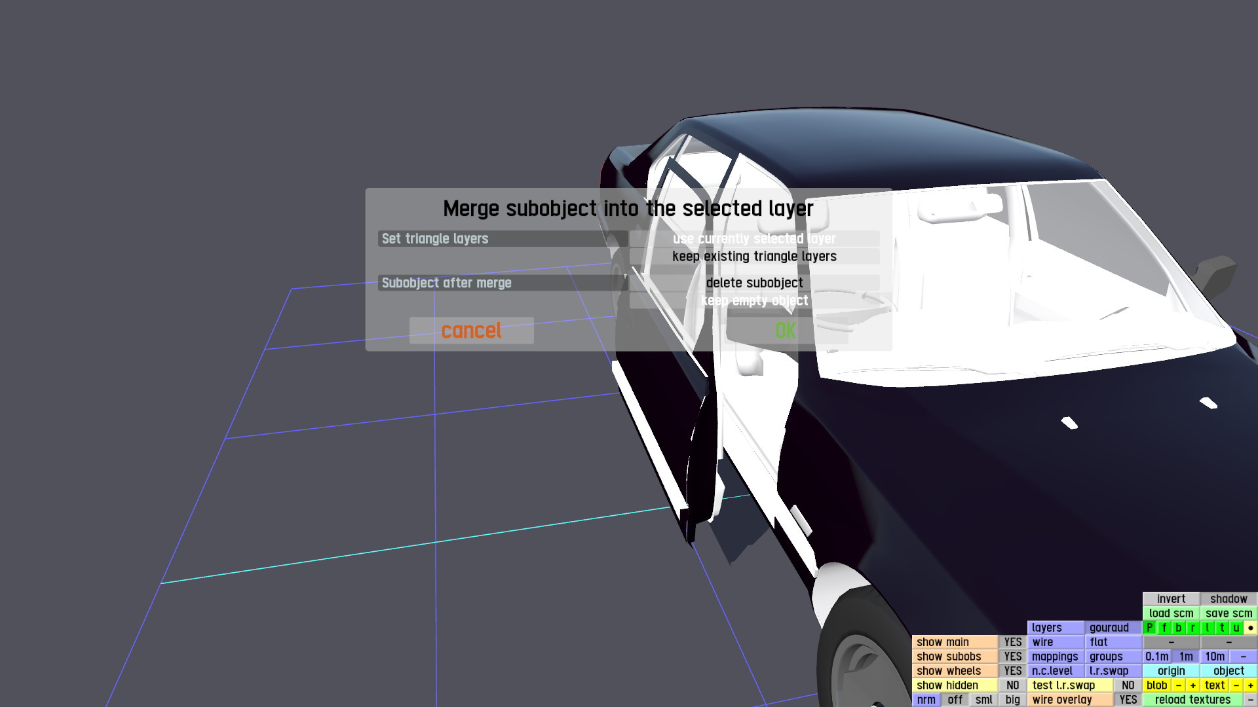Viewport: 1258px width, 707px height.
Task: Set grid size to 10m
Action: pos(1214,657)
